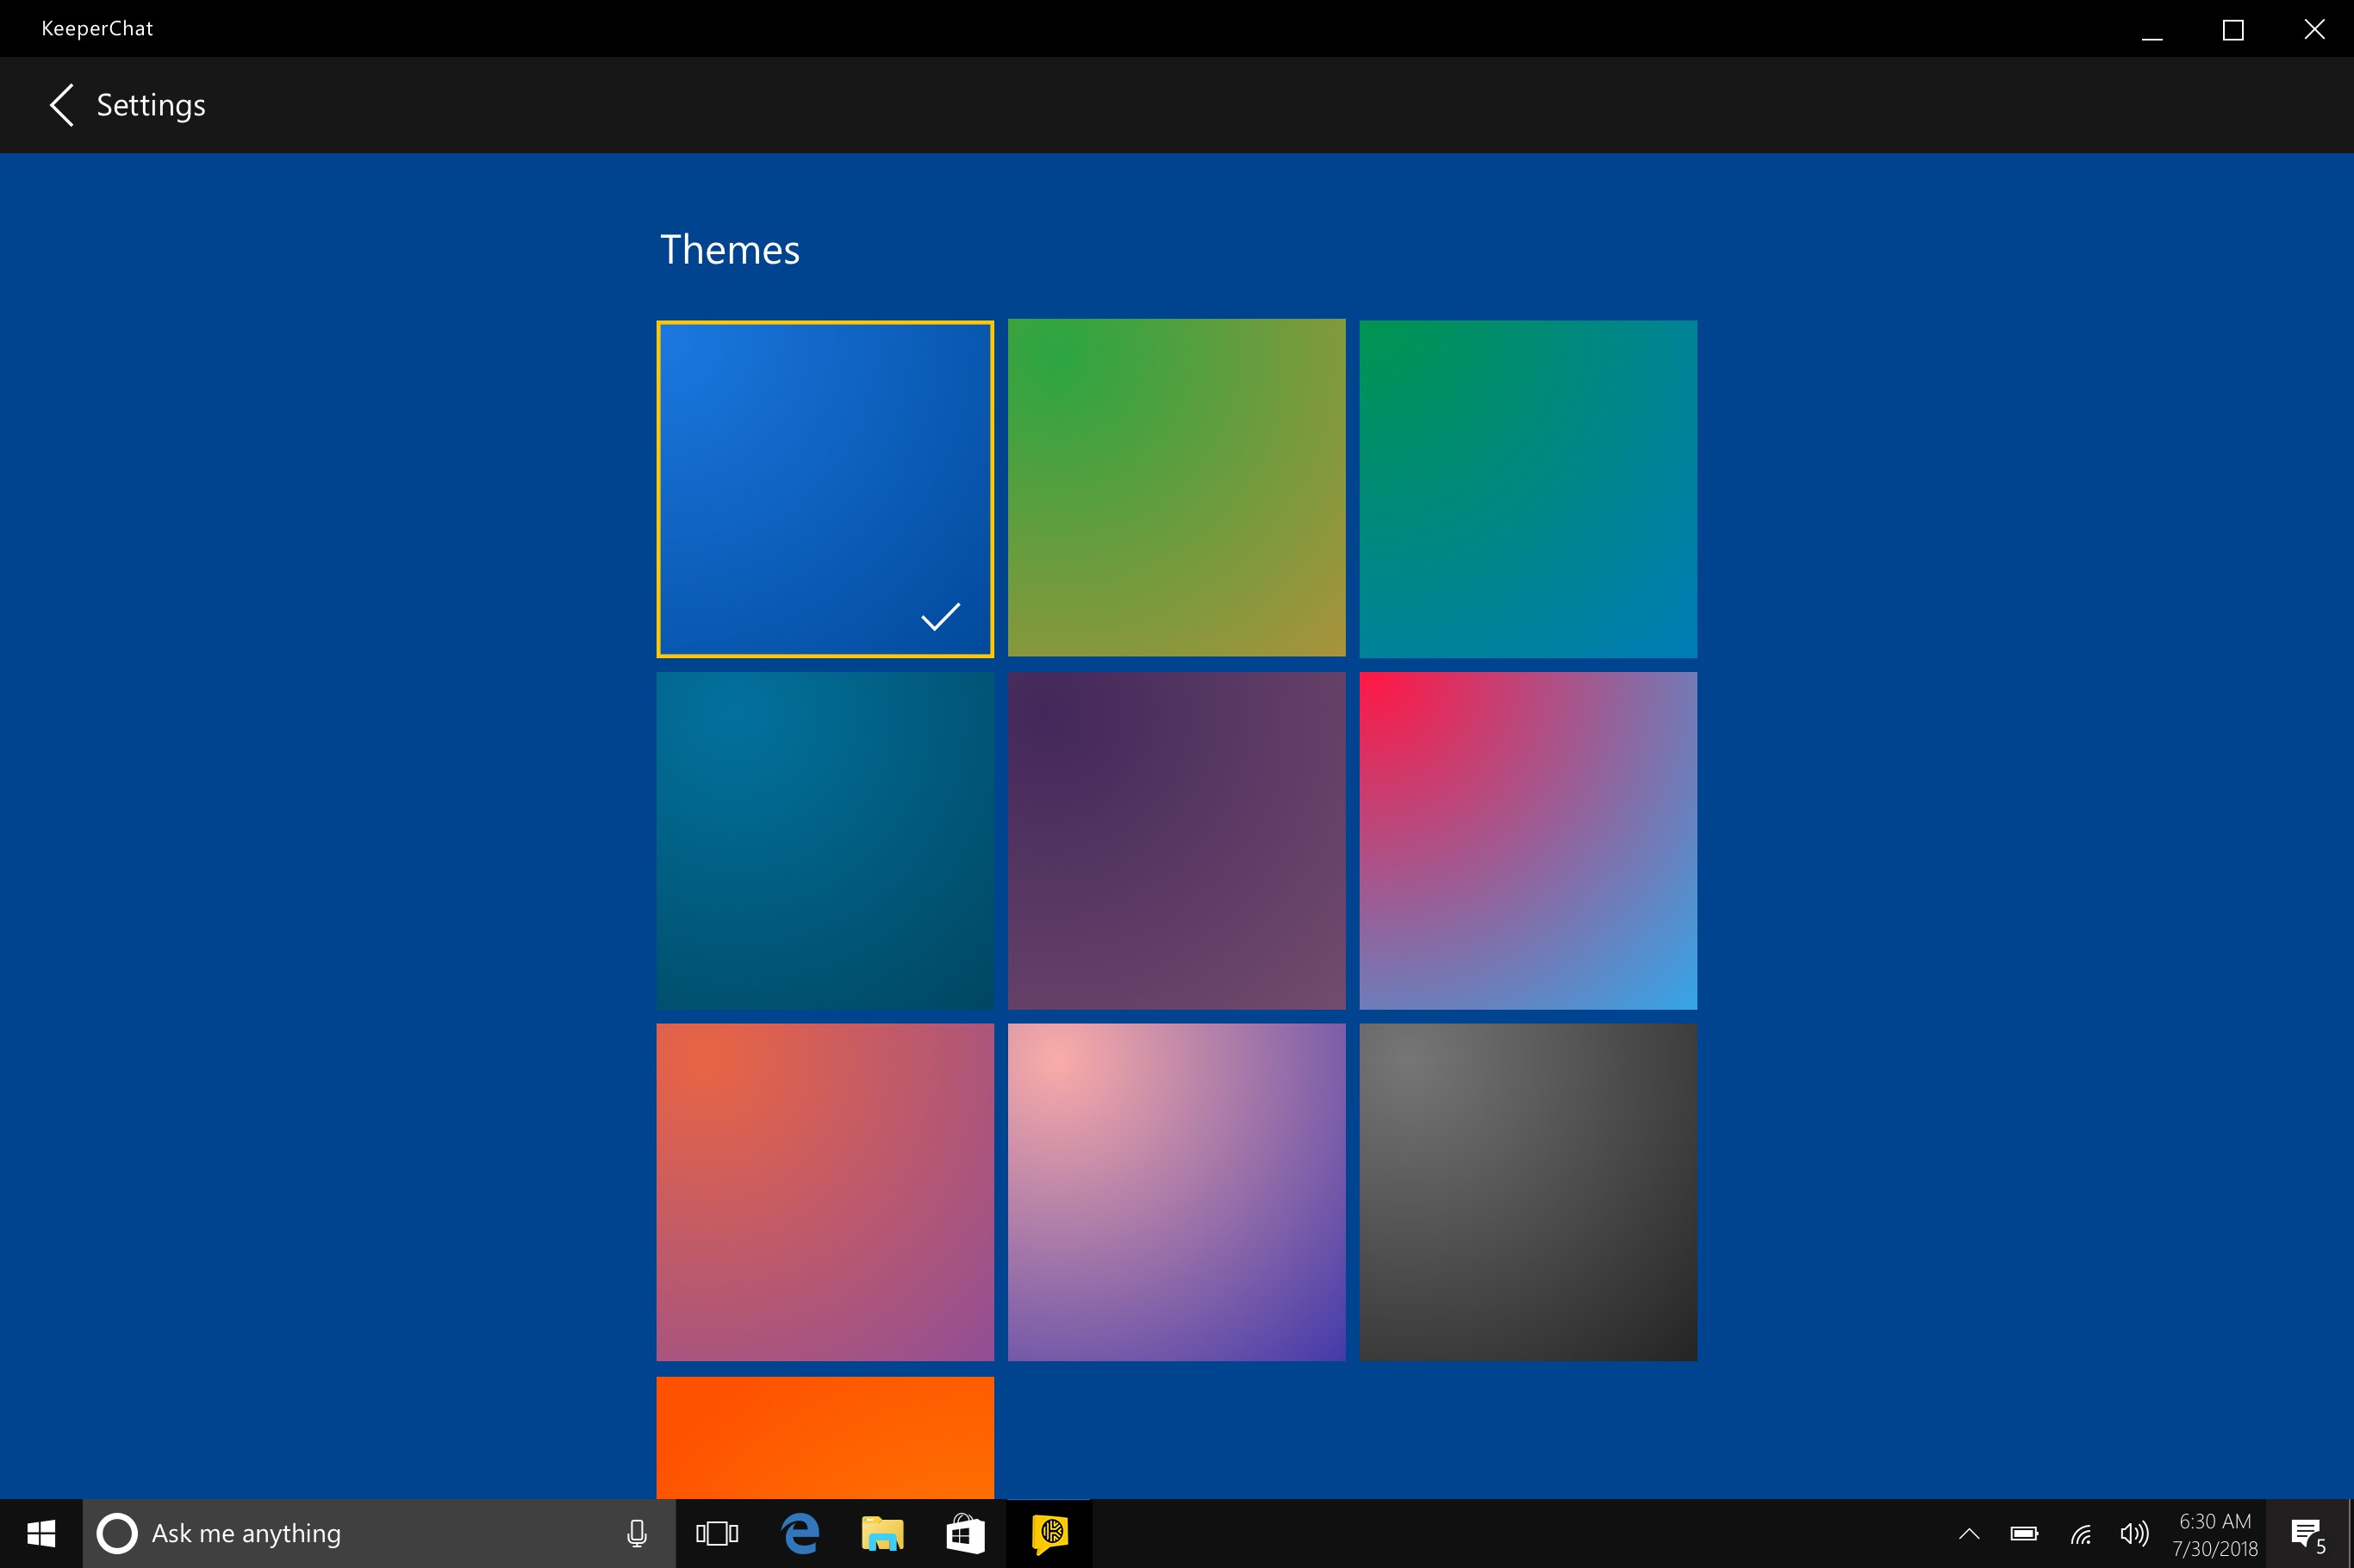Image resolution: width=2354 pixels, height=1568 pixels.
Task: Open File Explorer from the taskbar
Action: (x=882, y=1532)
